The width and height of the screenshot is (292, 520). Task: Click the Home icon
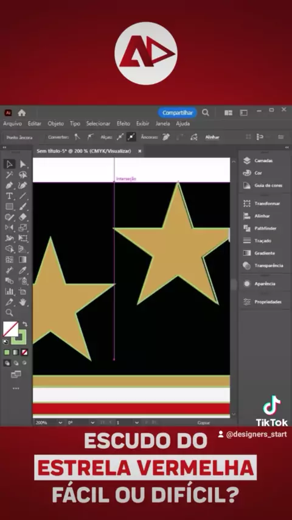(x=22, y=113)
